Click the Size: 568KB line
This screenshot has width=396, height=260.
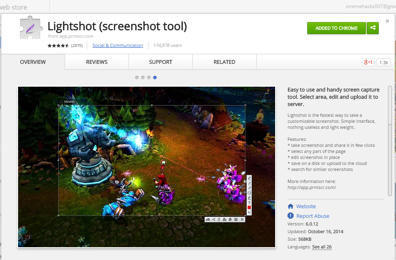tap(299, 239)
